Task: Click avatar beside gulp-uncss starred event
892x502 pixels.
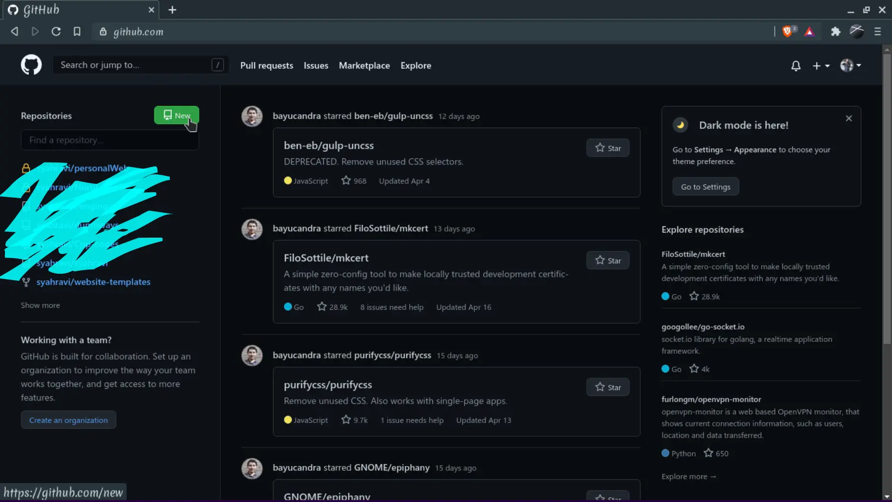Action: pyautogui.click(x=252, y=117)
